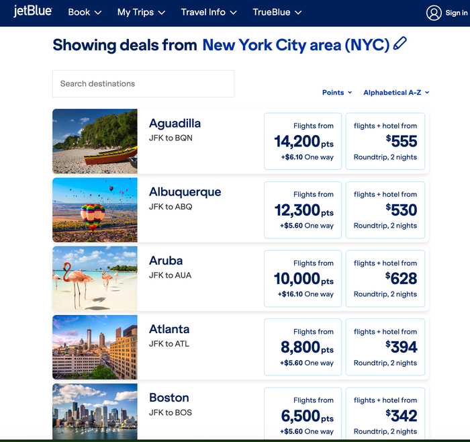Click the JFK to ATL route text
This screenshot has height=442, width=470.
(169, 344)
